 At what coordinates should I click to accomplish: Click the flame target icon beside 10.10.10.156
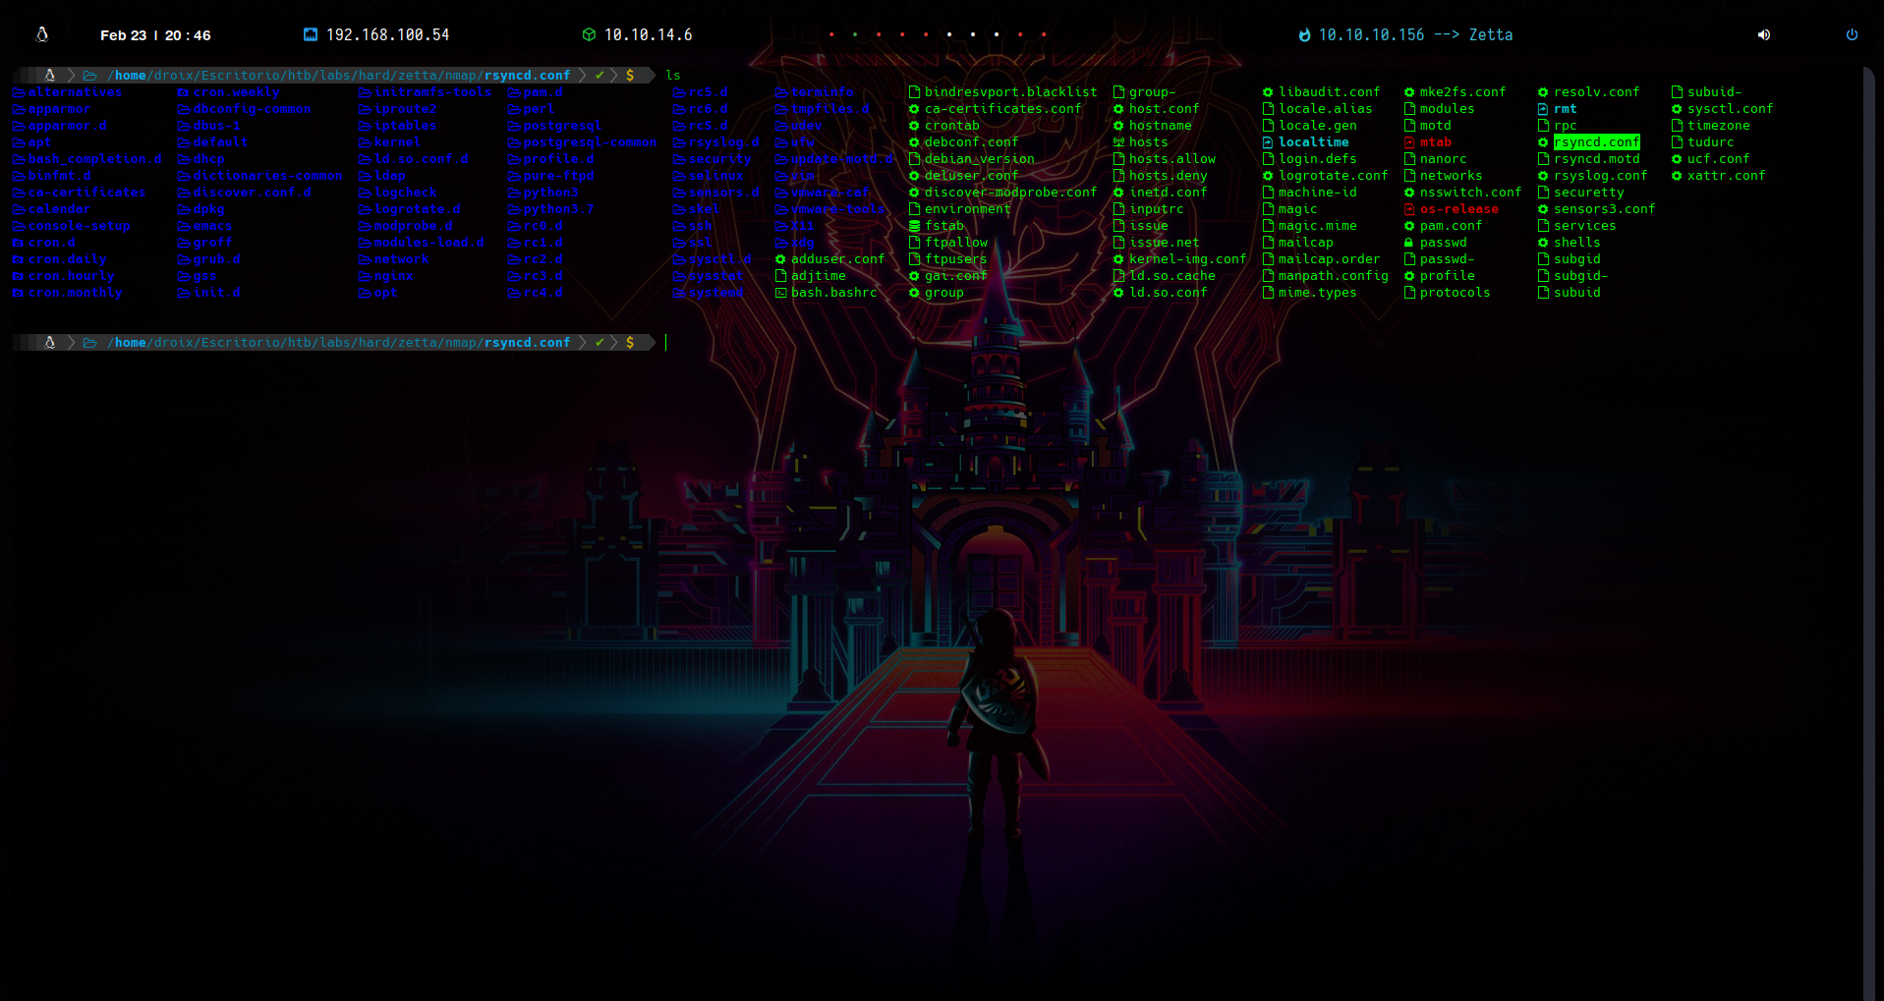coord(1304,34)
